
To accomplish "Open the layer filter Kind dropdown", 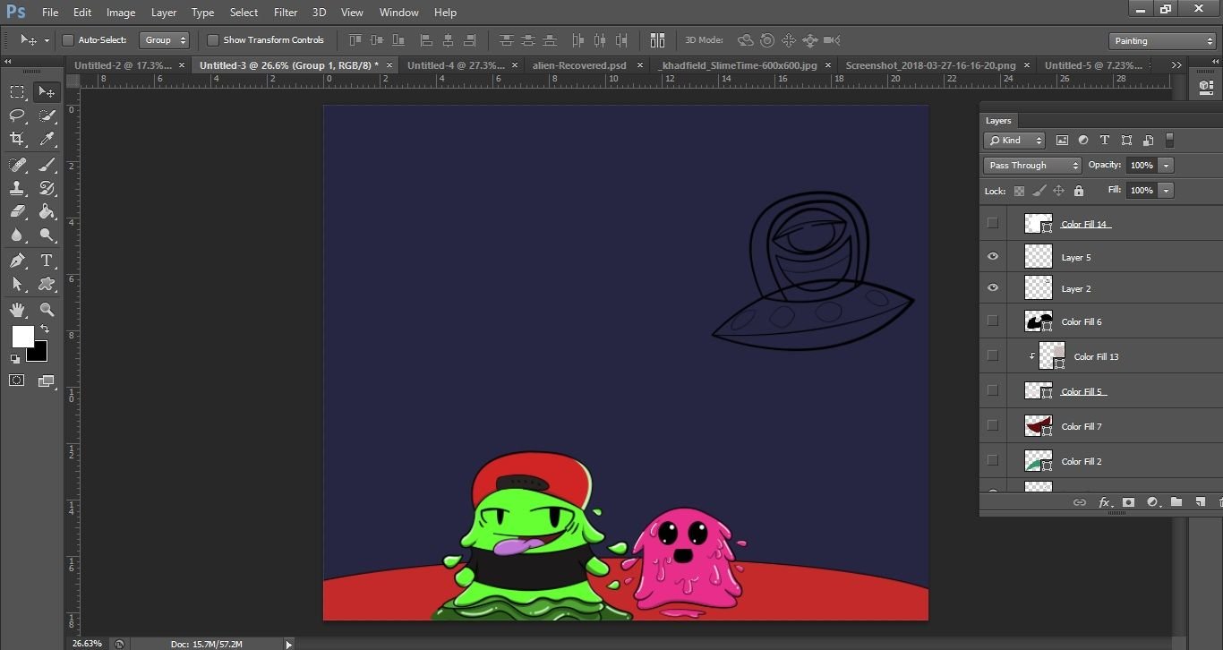I will pos(1014,141).
